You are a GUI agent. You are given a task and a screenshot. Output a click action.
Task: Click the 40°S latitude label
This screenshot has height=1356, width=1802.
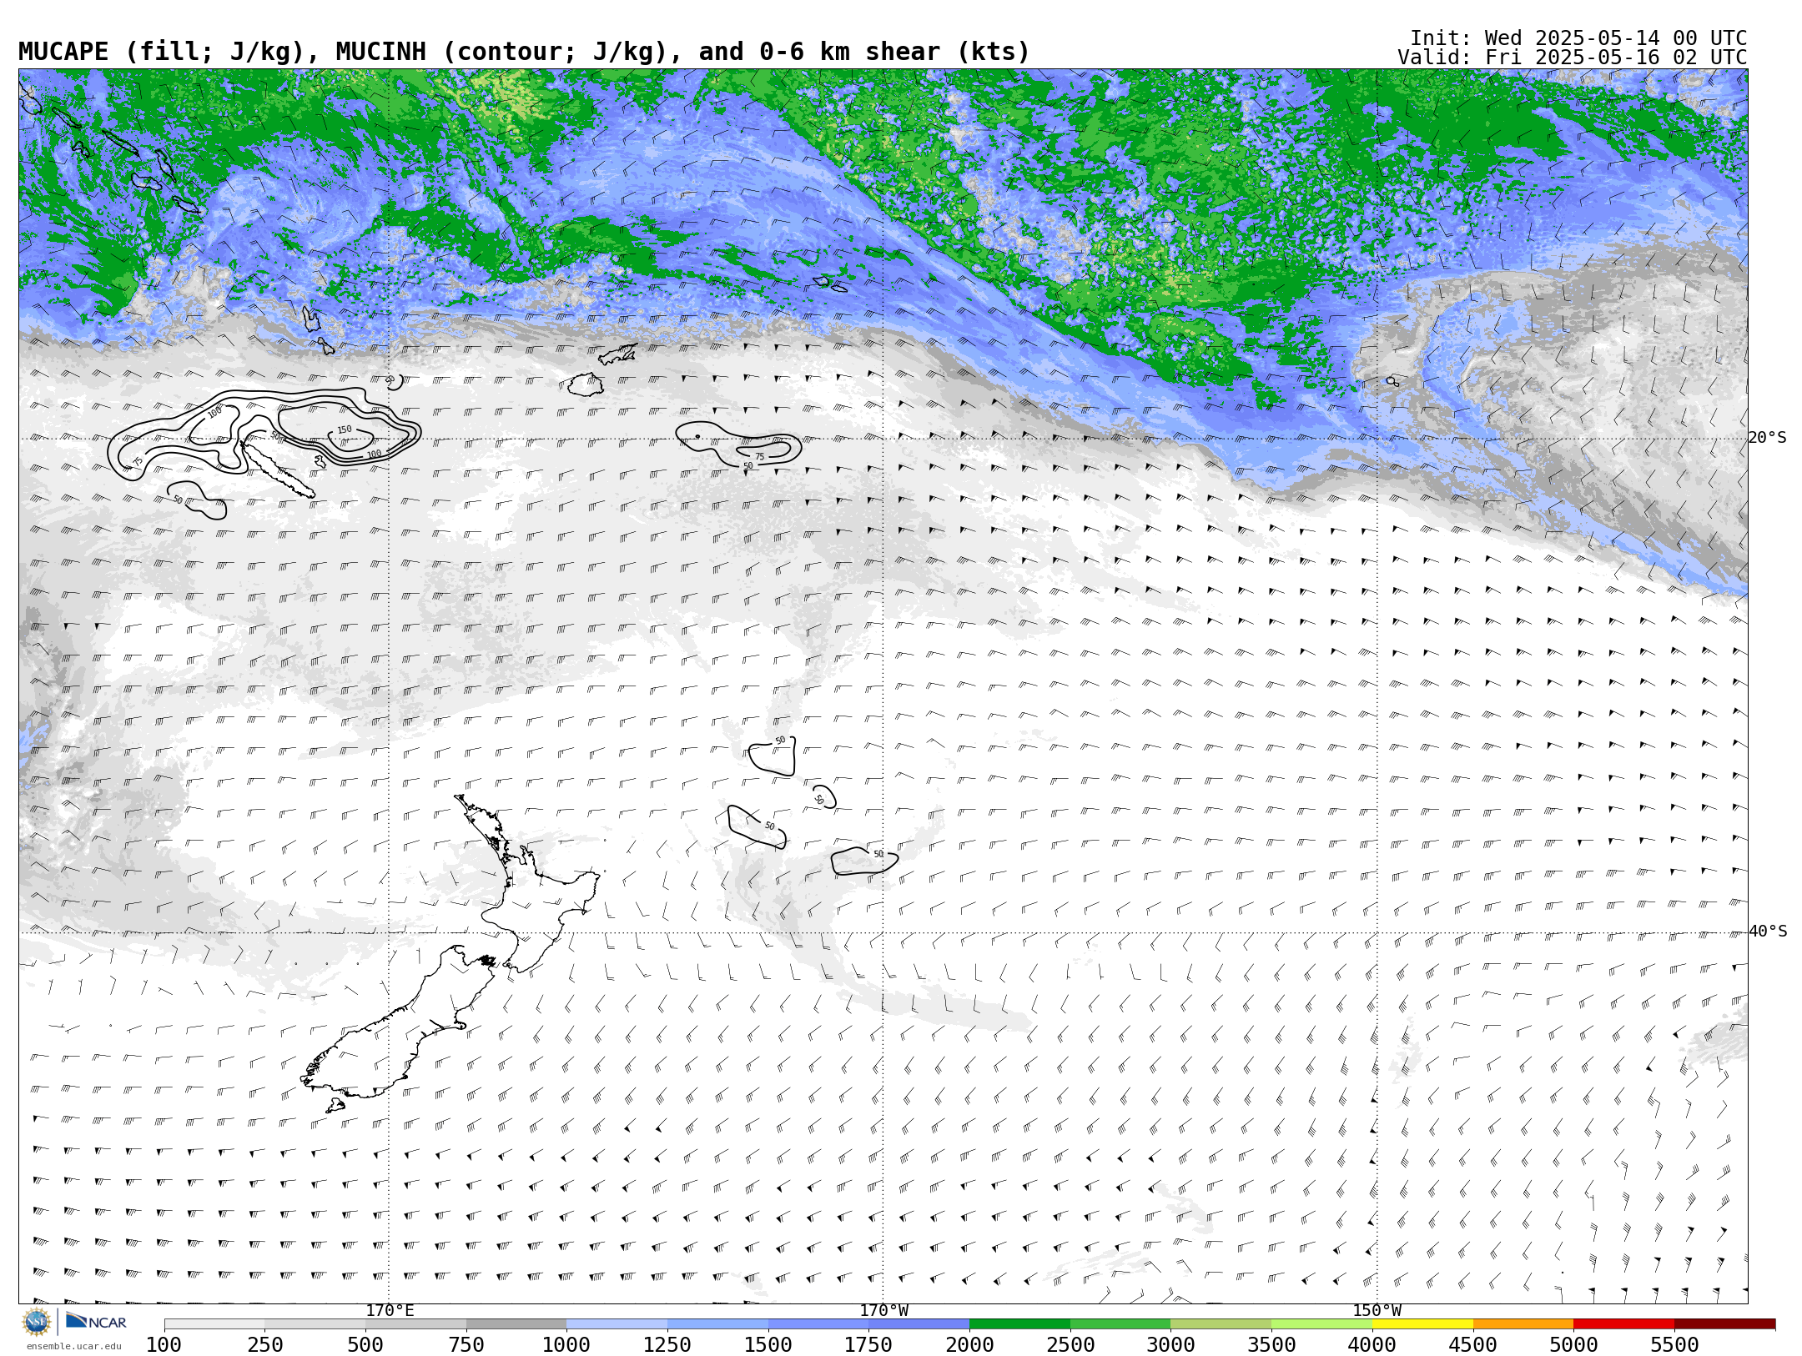pyautogui.click(x=1767, y=932)
